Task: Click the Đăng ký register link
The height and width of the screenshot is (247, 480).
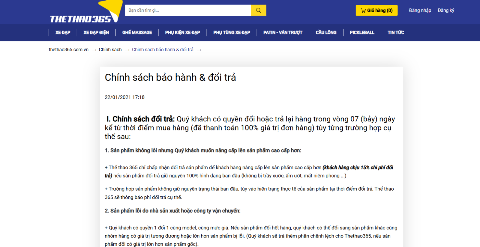Action: pos(446,10)
